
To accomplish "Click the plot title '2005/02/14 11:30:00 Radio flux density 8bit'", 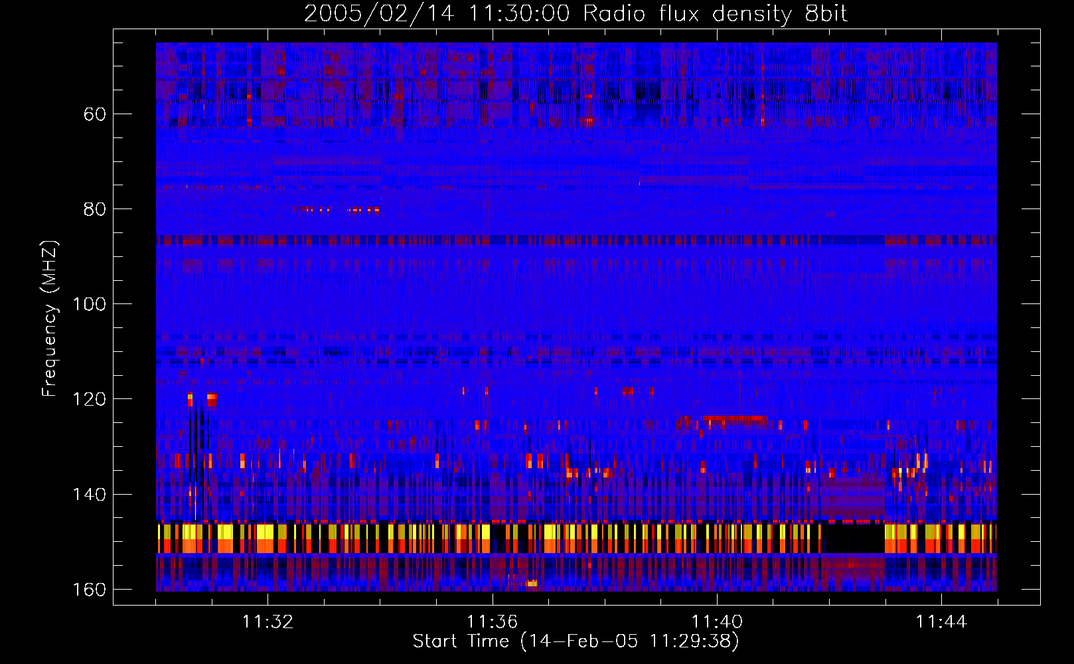I will point(575,14).
